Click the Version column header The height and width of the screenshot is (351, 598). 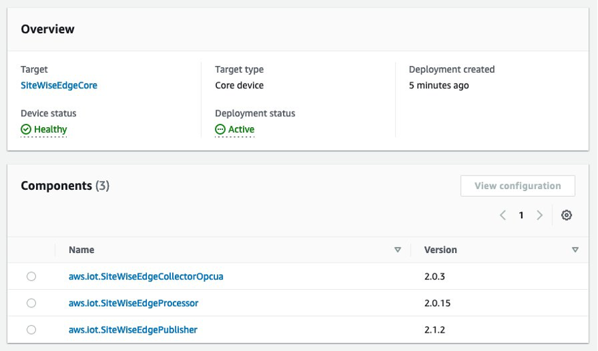click(x=440, y=250)
